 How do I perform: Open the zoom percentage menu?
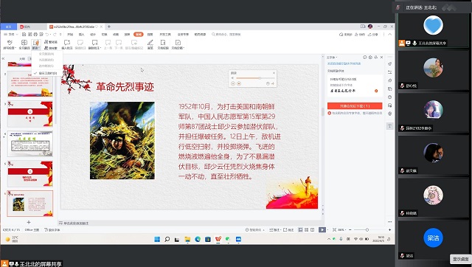341,229
